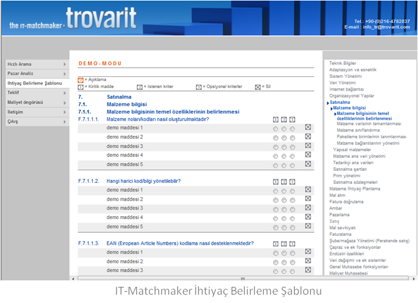Mark F.7.1.1.1 demo maddesi 1 as Kiritik madde
This screenshot has width=418, height=303.
pos(276,129)
